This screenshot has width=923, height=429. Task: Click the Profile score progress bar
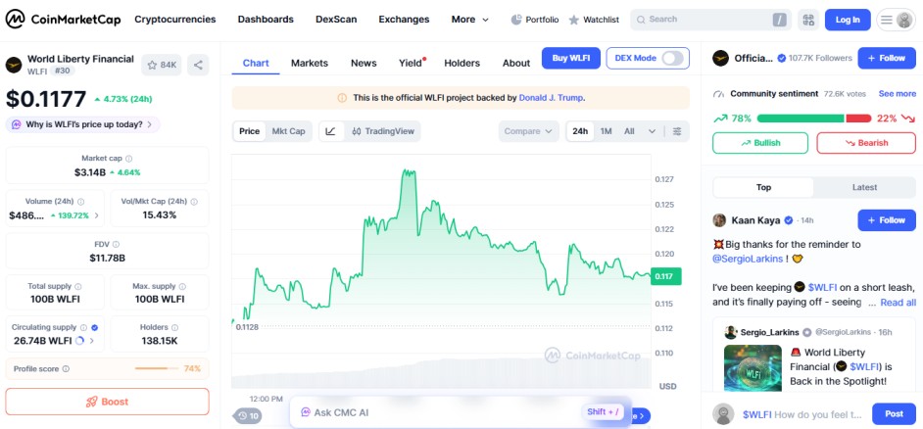157,369
